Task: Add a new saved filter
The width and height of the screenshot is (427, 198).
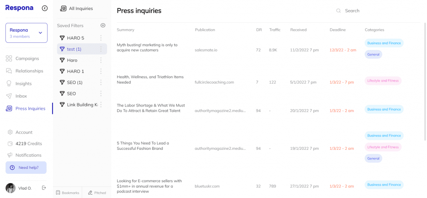Action: click(103, 25)
